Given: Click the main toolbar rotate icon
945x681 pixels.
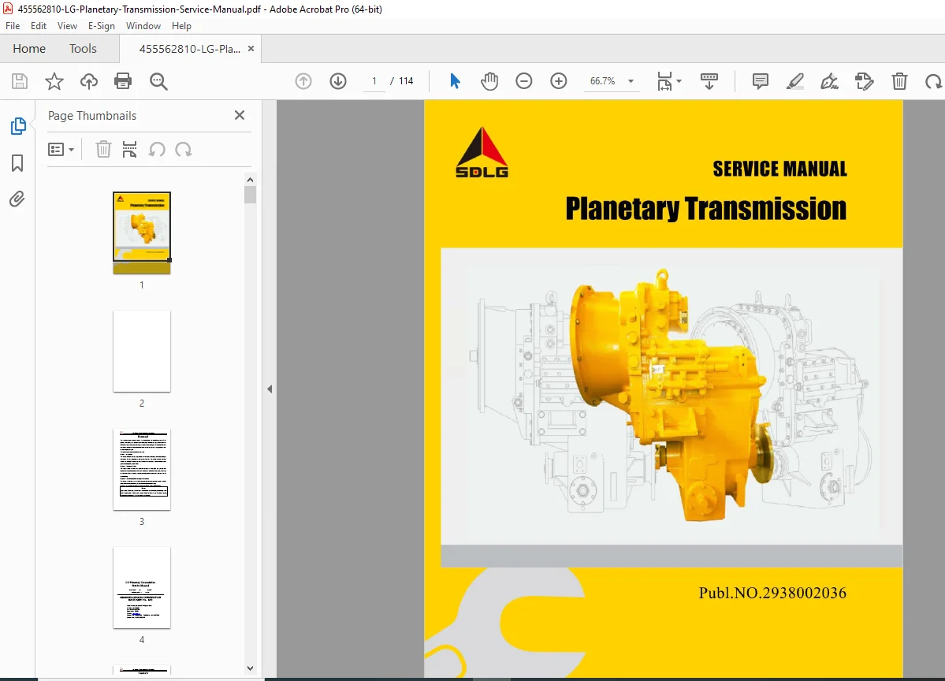Looking at the screenshot, I should click(933, 80).
